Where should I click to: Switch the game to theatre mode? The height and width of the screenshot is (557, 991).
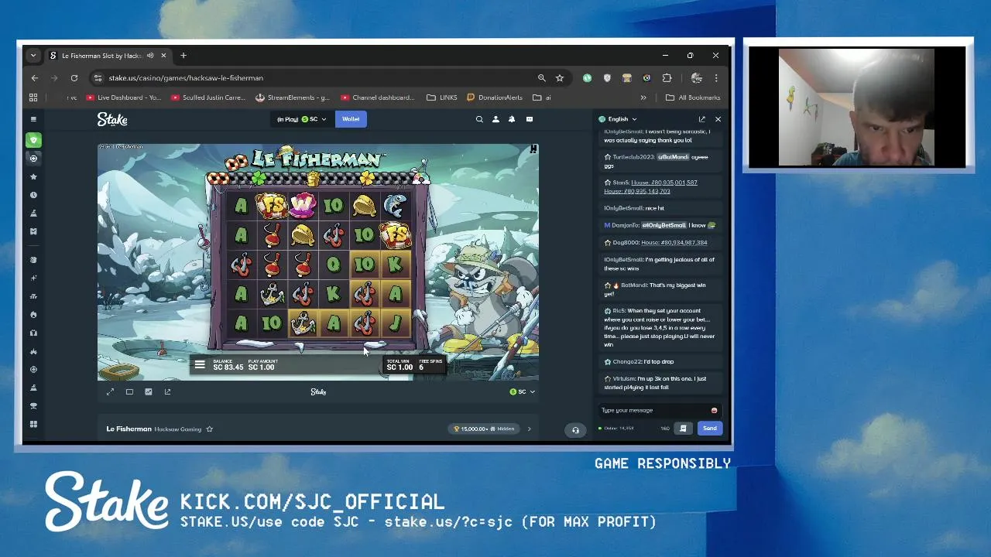[129, 391]
